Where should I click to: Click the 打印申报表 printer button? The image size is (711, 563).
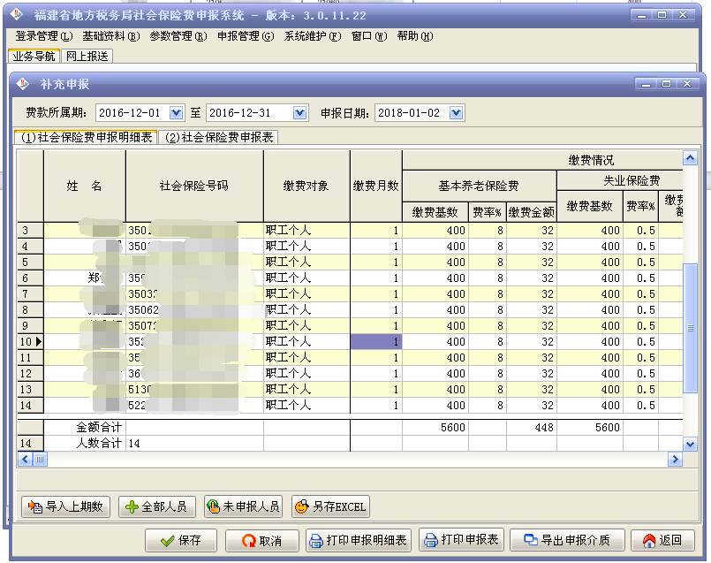coord(461,539)
